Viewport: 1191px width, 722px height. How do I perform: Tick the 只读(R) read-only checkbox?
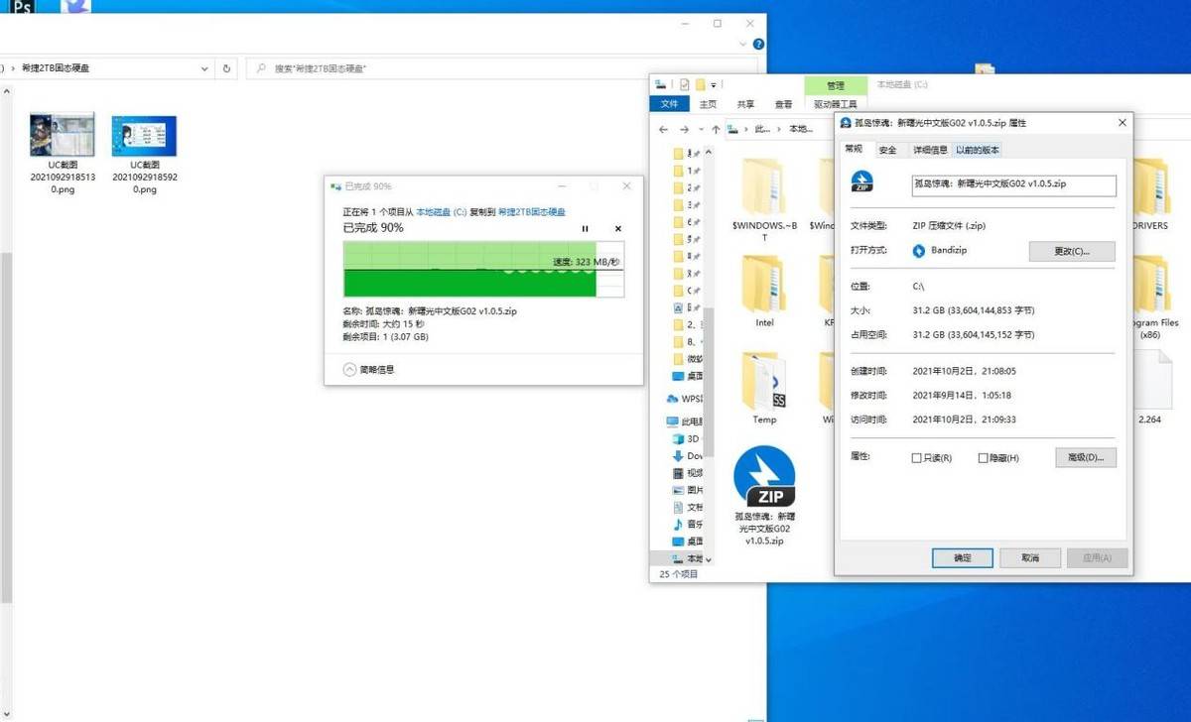(916, 458)
